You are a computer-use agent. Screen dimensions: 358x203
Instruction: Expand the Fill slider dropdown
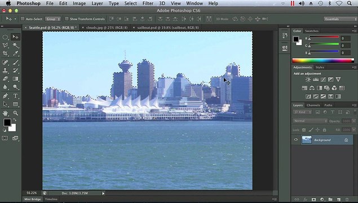(x=354, y=130)
